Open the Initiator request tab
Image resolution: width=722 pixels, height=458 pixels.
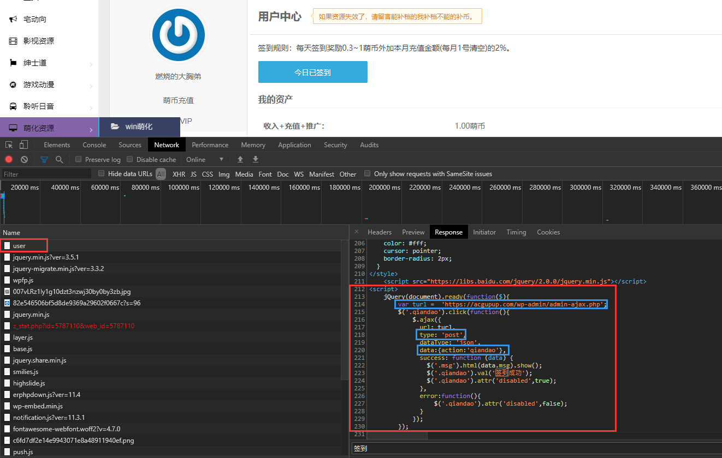484,232
